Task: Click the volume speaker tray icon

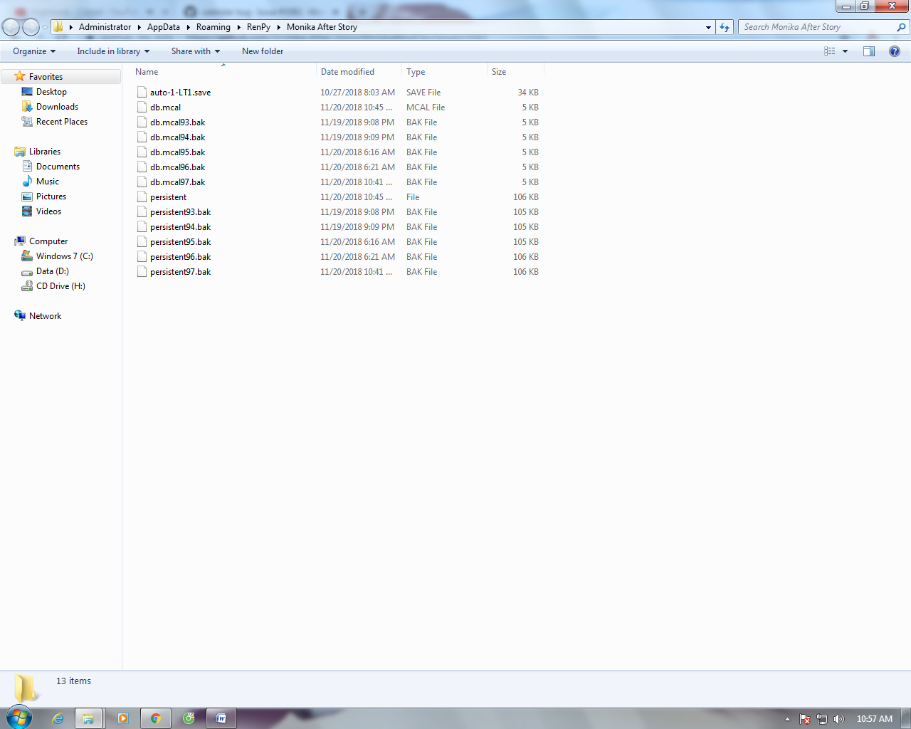Action: coord(839,719)
